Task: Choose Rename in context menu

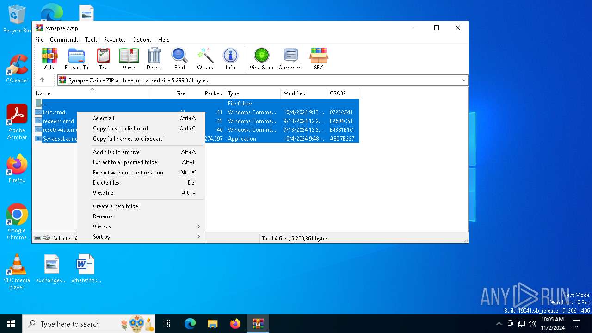Action: click(x=141, y=216)
